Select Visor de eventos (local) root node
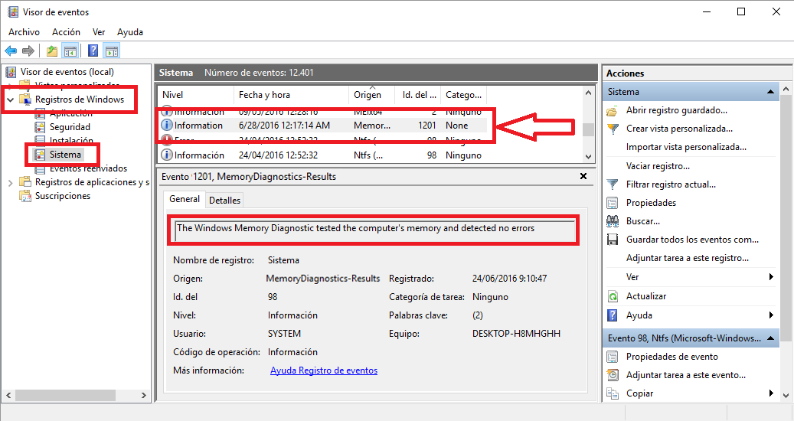The width and height of the screenshot is (794, 421). pyautogui.click(x=67, y=72)
